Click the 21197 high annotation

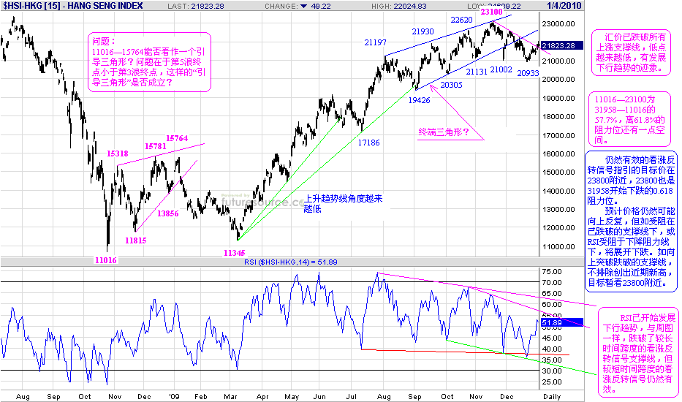click(x=376, y=42)
